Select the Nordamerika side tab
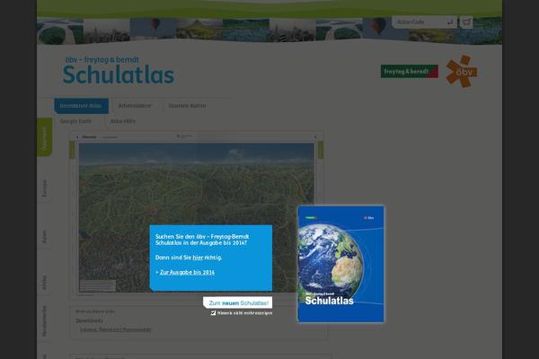 click(44, 321)
